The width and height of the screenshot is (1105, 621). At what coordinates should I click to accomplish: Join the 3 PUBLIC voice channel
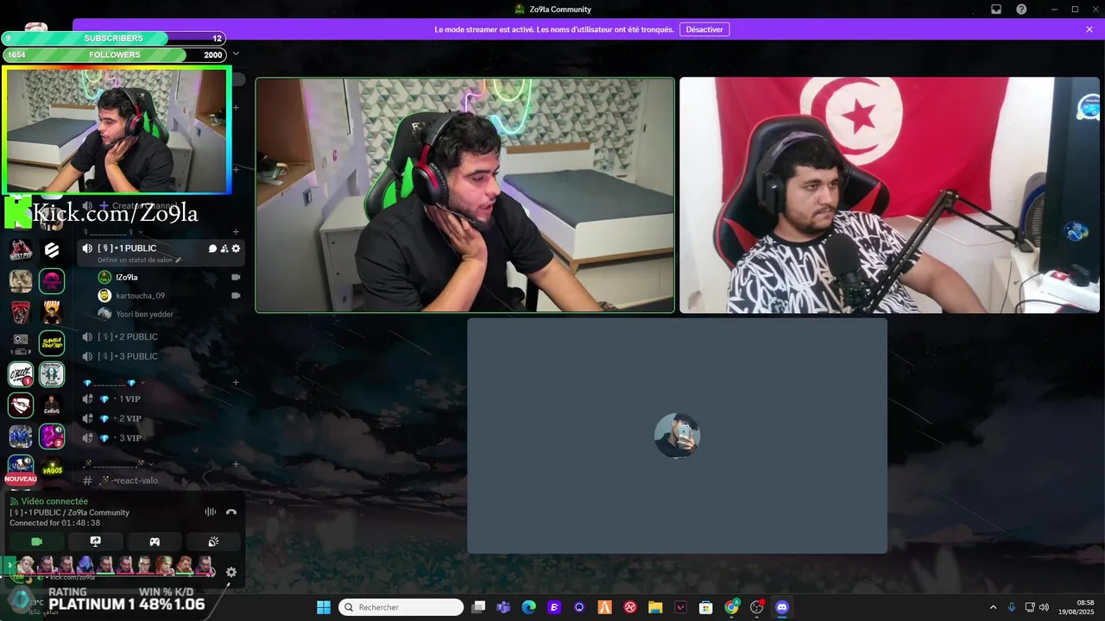pos(160,356)
